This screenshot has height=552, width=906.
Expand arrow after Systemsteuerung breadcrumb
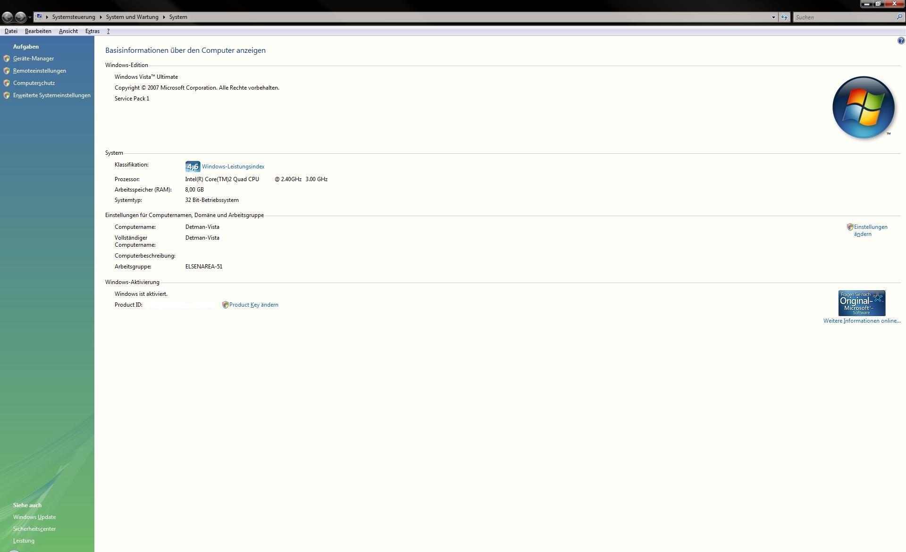(101, 17)
